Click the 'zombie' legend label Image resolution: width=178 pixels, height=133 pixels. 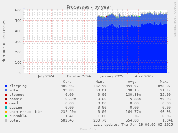pyautogui.click(x=16, y=99)
